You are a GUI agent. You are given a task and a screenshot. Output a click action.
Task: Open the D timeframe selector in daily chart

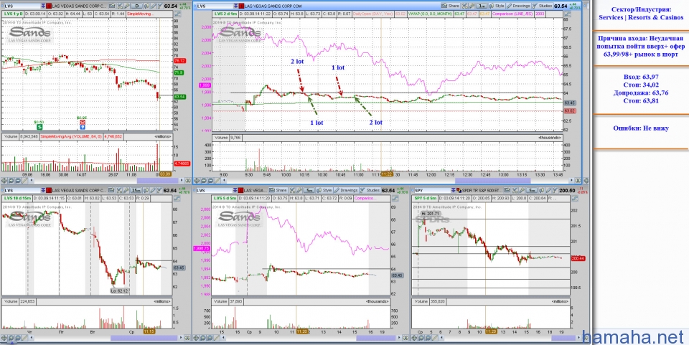pyautogui.click(x=136, y=6)
